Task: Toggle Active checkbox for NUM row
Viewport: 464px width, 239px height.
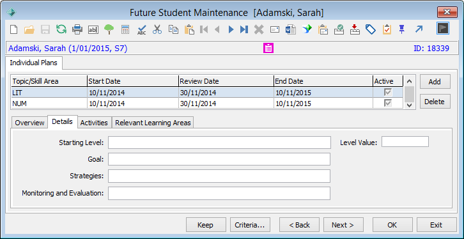Action: pyautogui.click(x=388, y=104)
